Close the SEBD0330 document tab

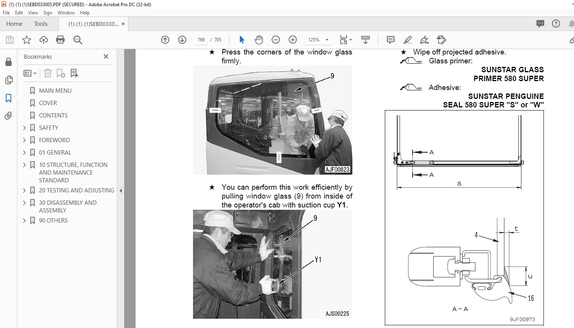pos(123,24)
